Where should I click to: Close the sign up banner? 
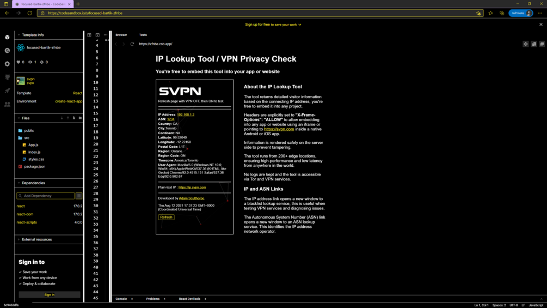pos(541,25)
